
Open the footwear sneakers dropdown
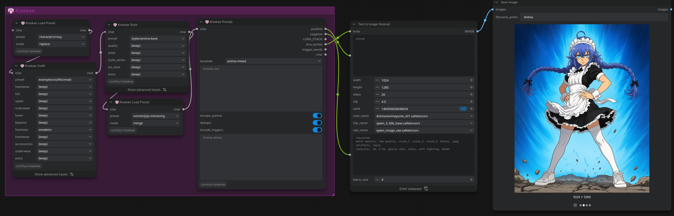pos(65,130)
